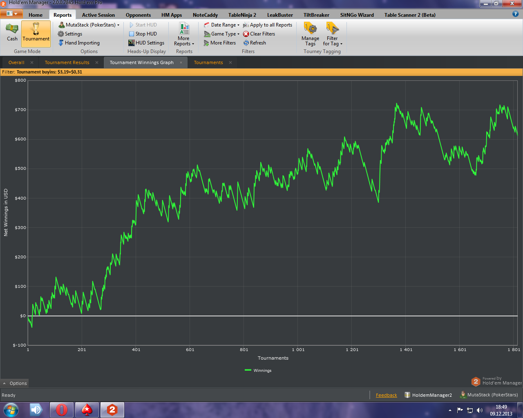The height and width of the screenshot is (418, 523).
Task: Open the Game Type filter dropdown
Action: tap(221, 34)
